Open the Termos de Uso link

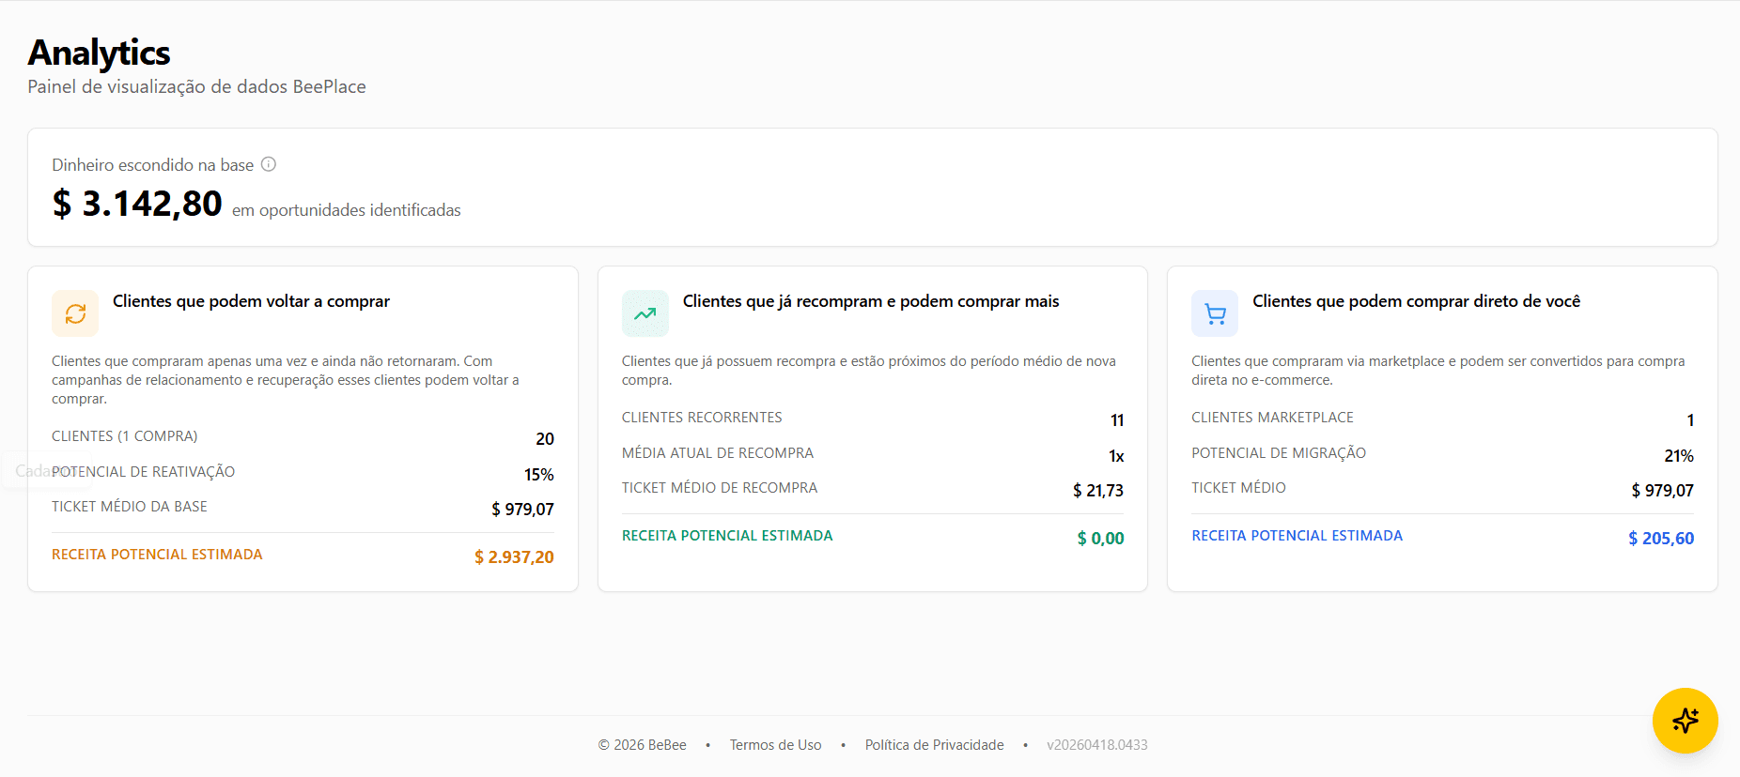[x=775, y=745]
